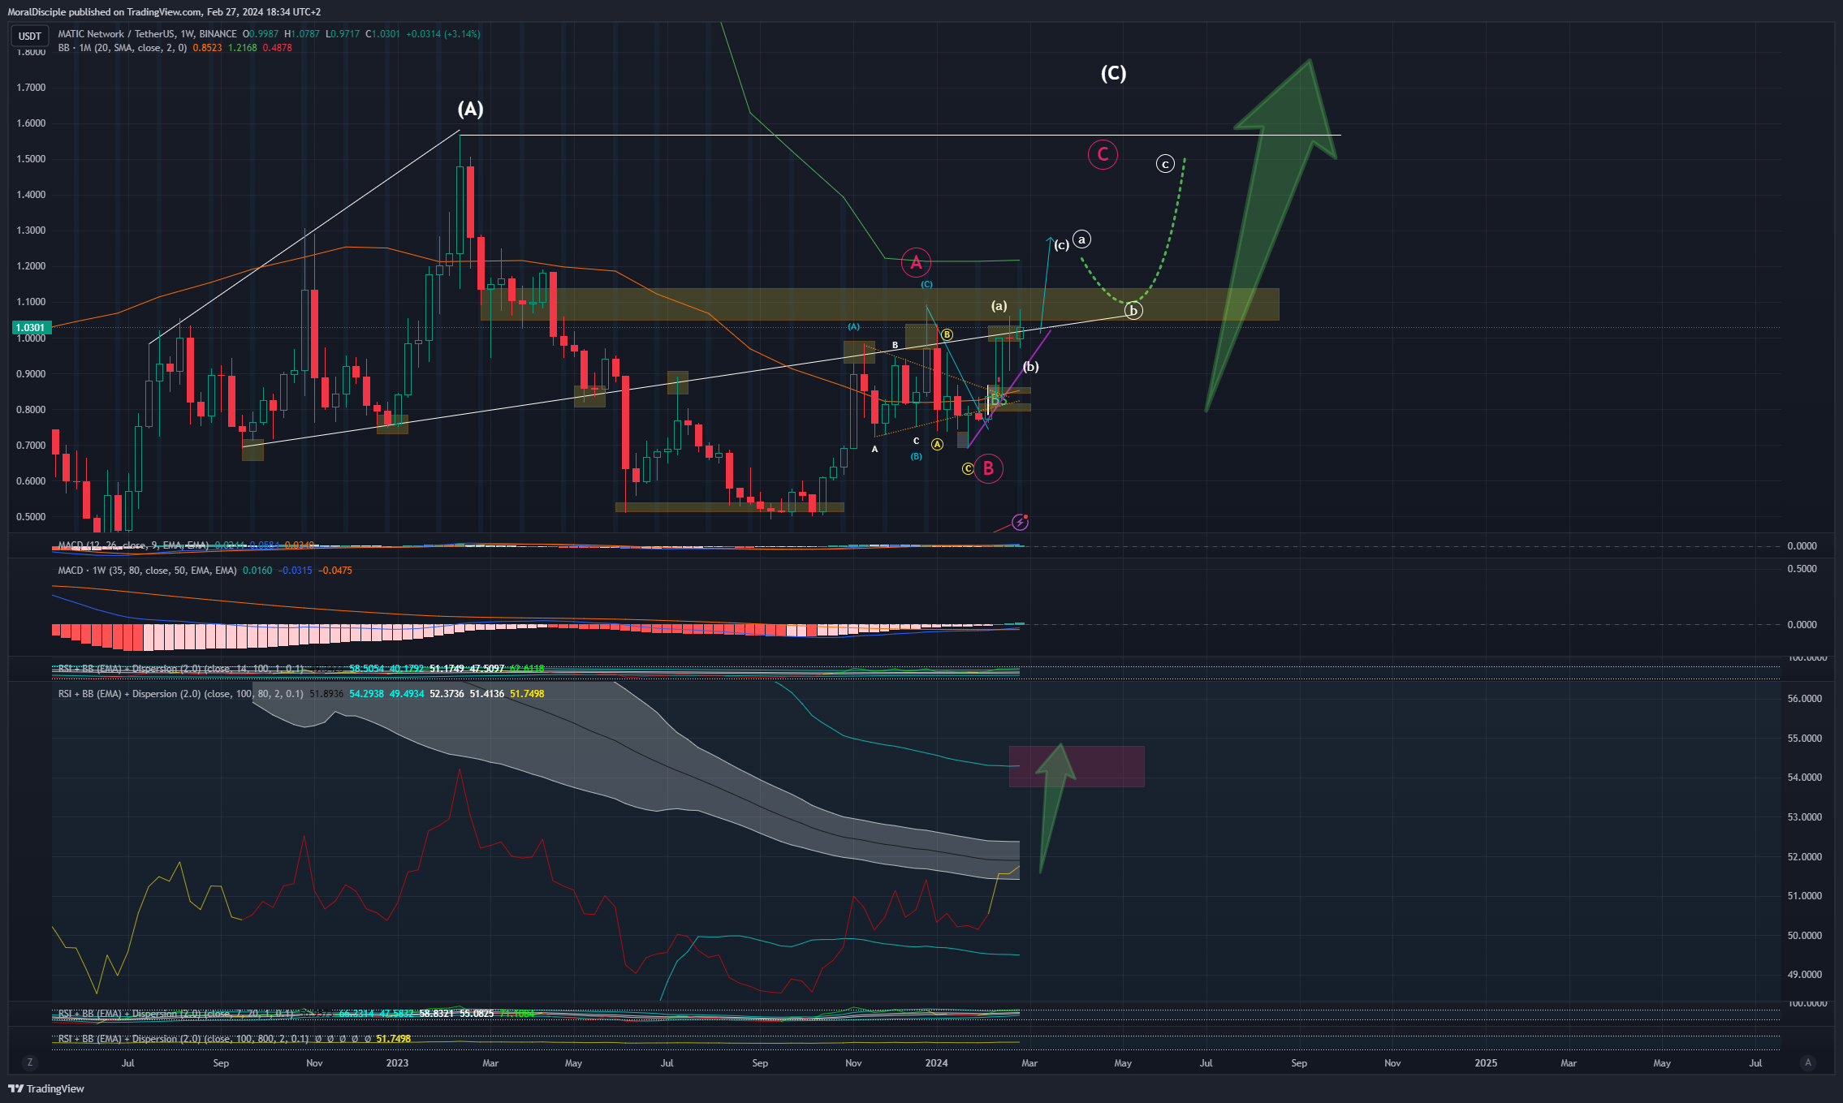Click the 2024 label on time axis
This screenshot has height=1103, width=1843.
937,1063
